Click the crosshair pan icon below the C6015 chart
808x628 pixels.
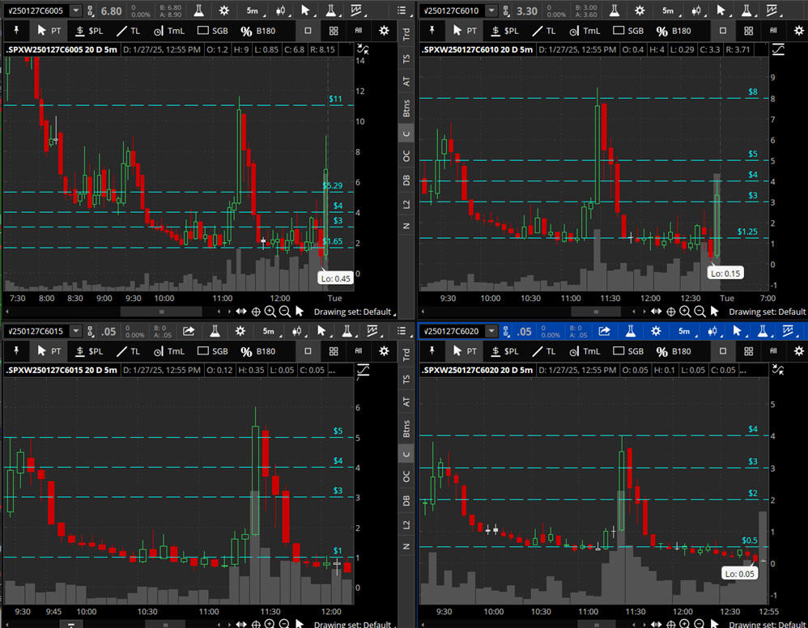click(x=256, y=624)
